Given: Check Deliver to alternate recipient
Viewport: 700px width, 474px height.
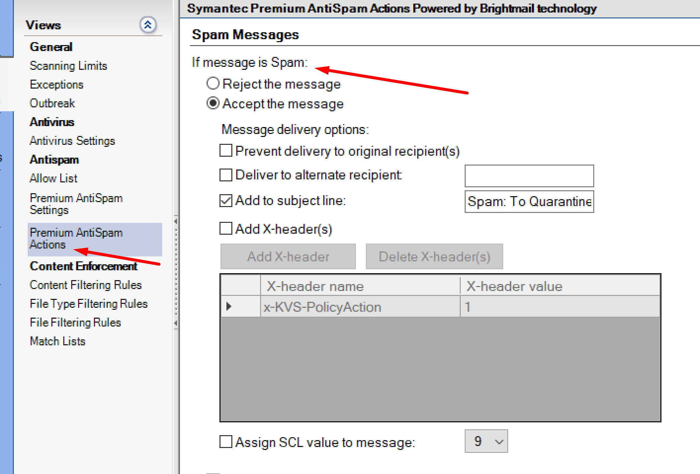Looking at the screenshot, I should click(226, 175).
